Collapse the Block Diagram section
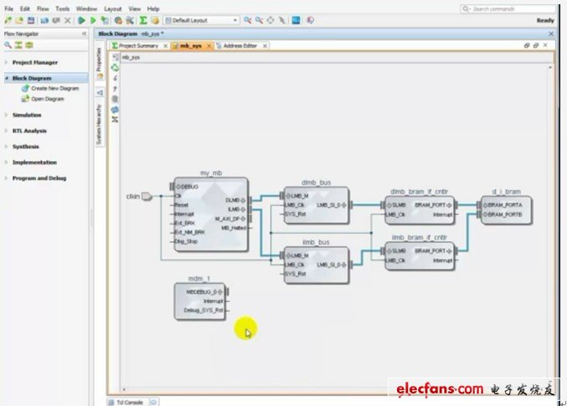This screenshot has height=406, width=567. tap(7, 78)
